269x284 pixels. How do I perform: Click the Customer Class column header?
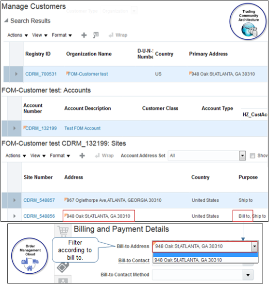coord(160,108)
